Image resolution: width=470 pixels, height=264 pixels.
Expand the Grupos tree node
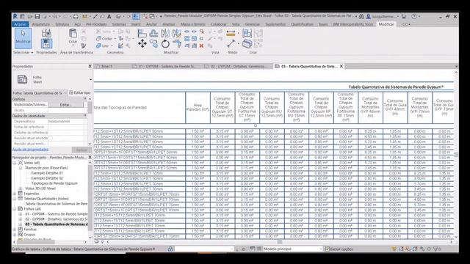pos(15,235)
